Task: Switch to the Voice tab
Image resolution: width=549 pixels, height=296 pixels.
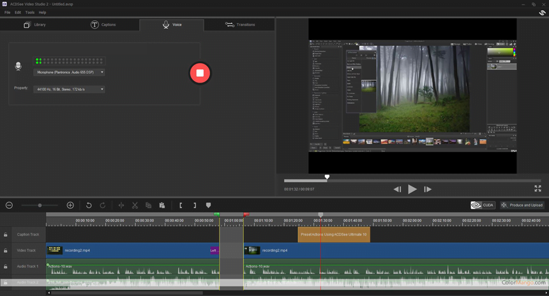Action: pos(172,25)
